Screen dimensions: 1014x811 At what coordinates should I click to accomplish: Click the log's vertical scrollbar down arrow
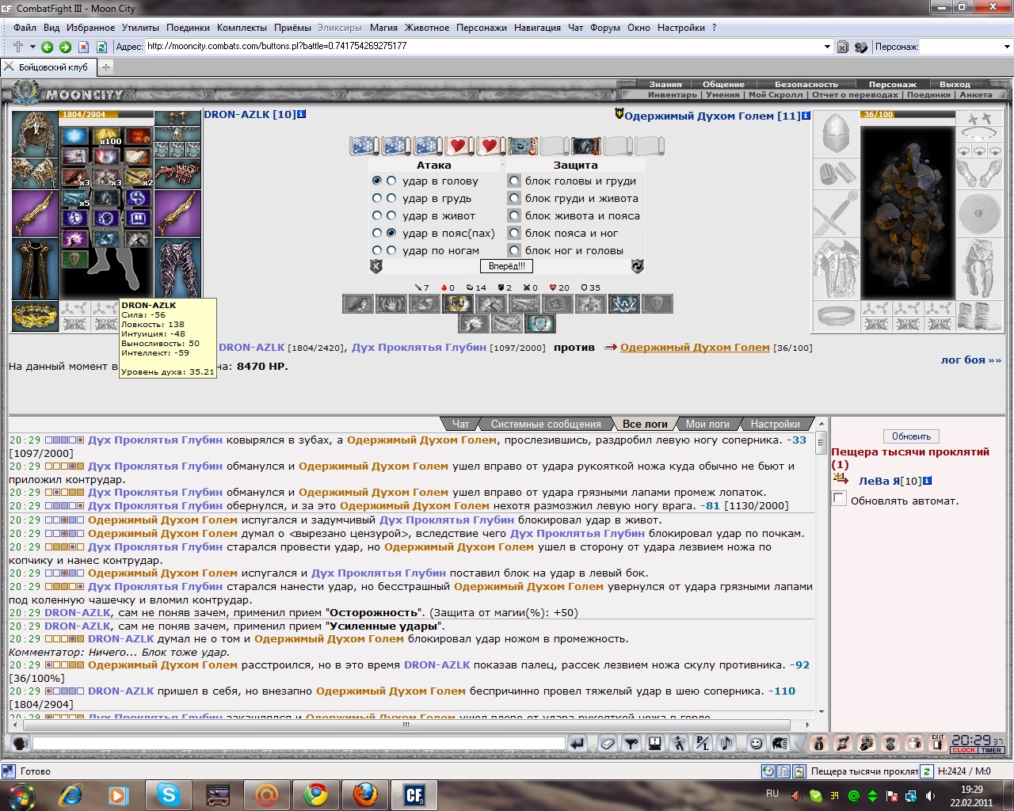tap(821, 711)
